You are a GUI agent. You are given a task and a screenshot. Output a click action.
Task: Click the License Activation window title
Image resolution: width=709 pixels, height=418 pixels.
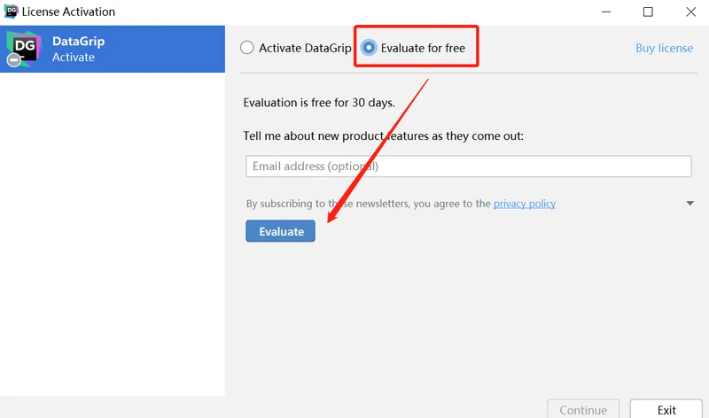(68, 12)
